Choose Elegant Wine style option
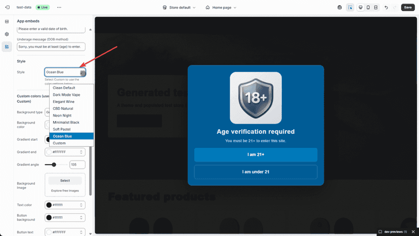 (71, 102)
